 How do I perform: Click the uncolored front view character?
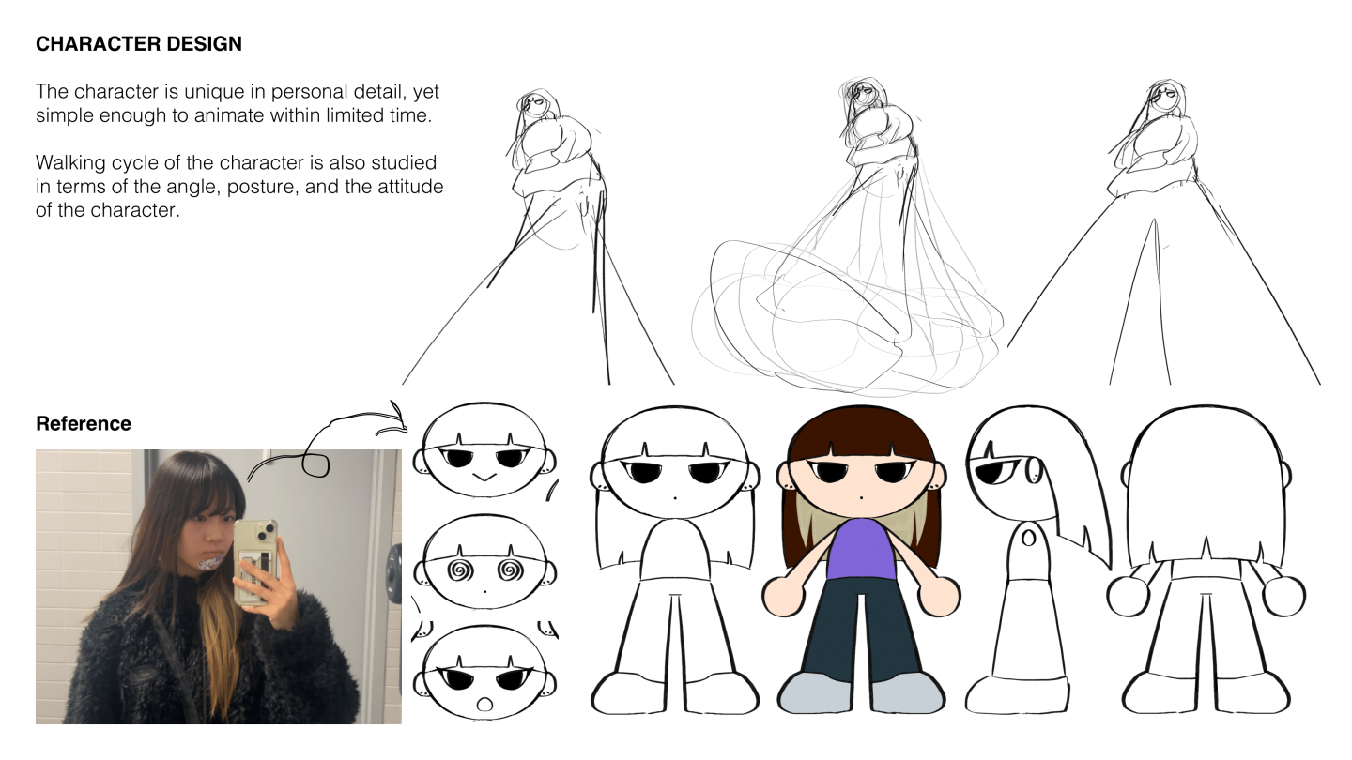point(675,563)
